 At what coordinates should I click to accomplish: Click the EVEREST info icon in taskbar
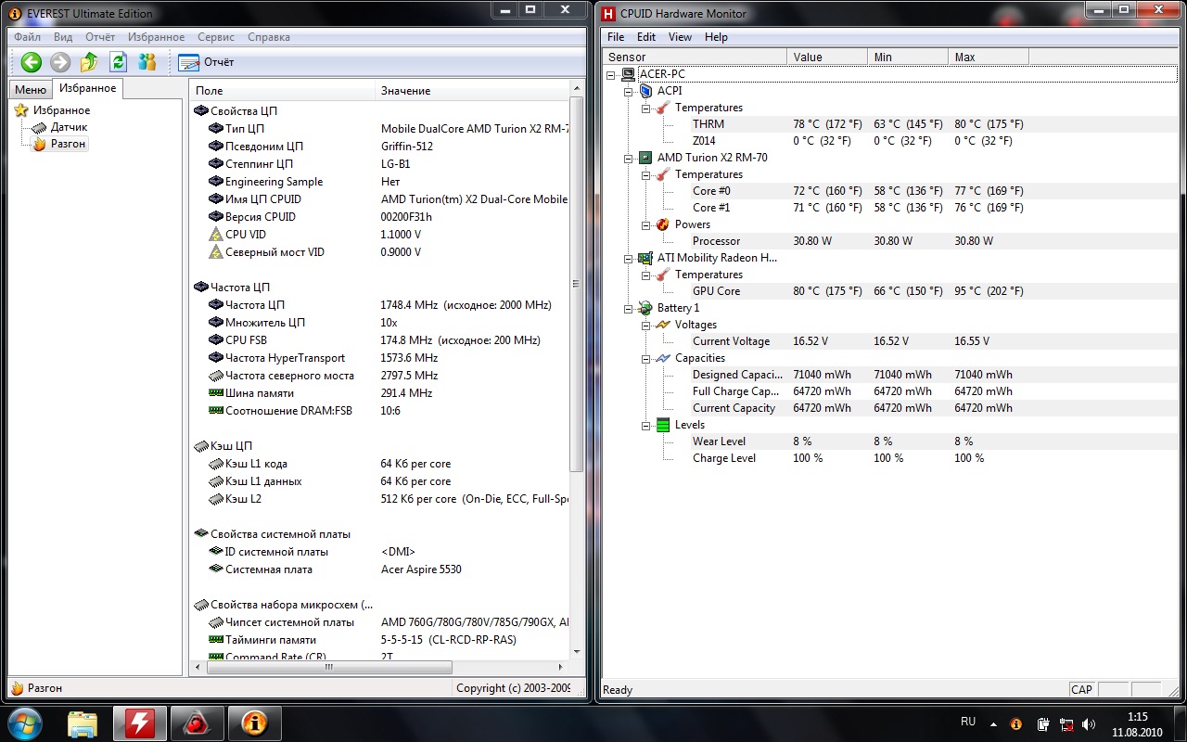(x=255, y=722)
